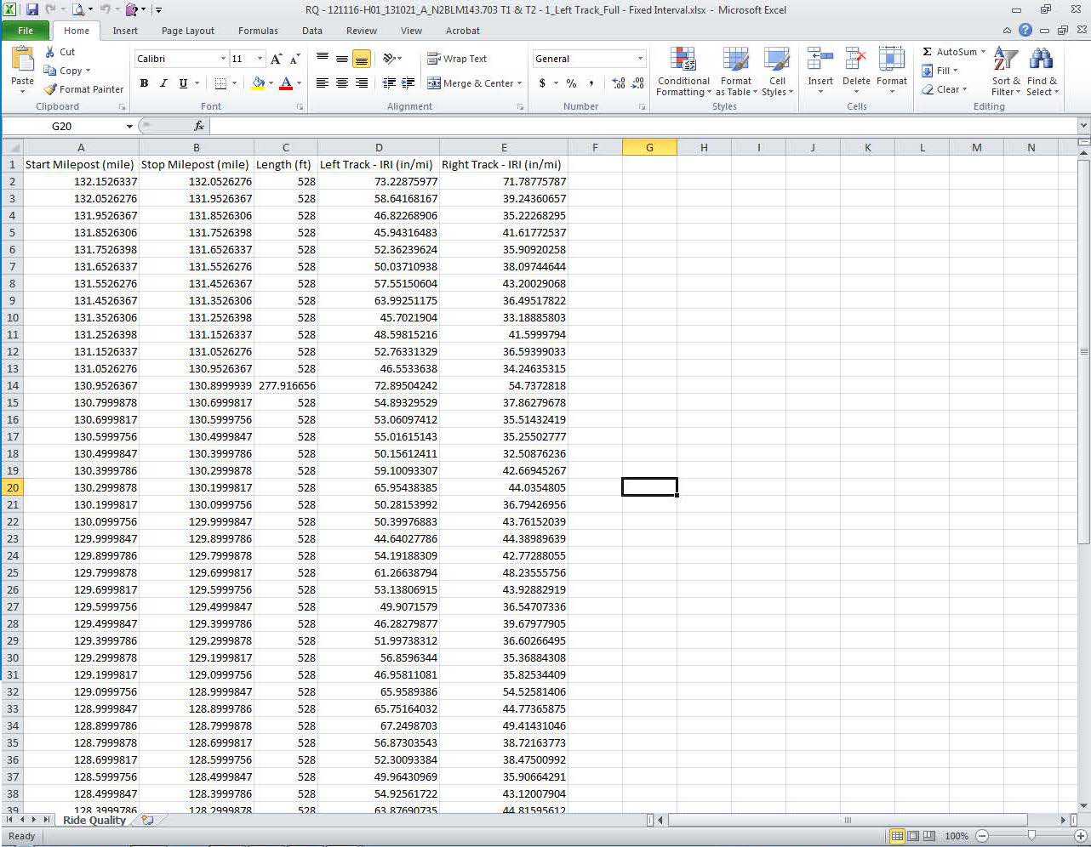This screenshot has width=1091, height=847.
Task: Toggle Center horizontal alignment
Action: pos(342,83)
